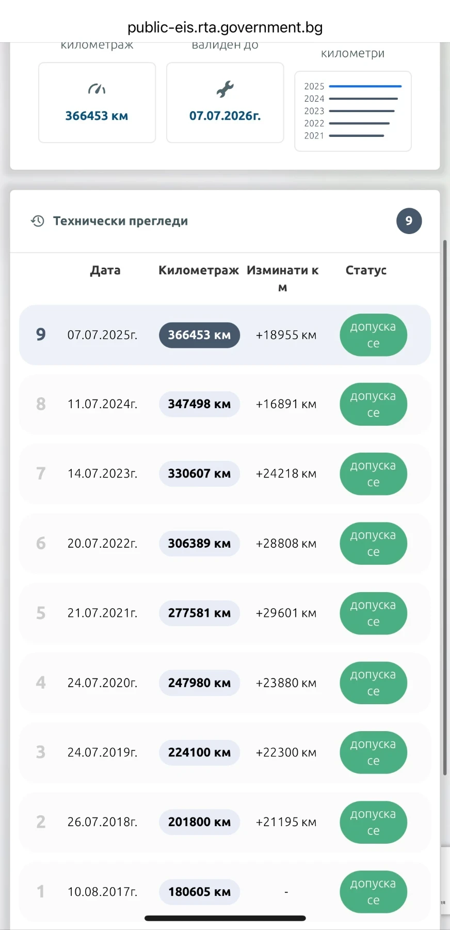Tap the 330607 км mileage pill

point(199,474)
